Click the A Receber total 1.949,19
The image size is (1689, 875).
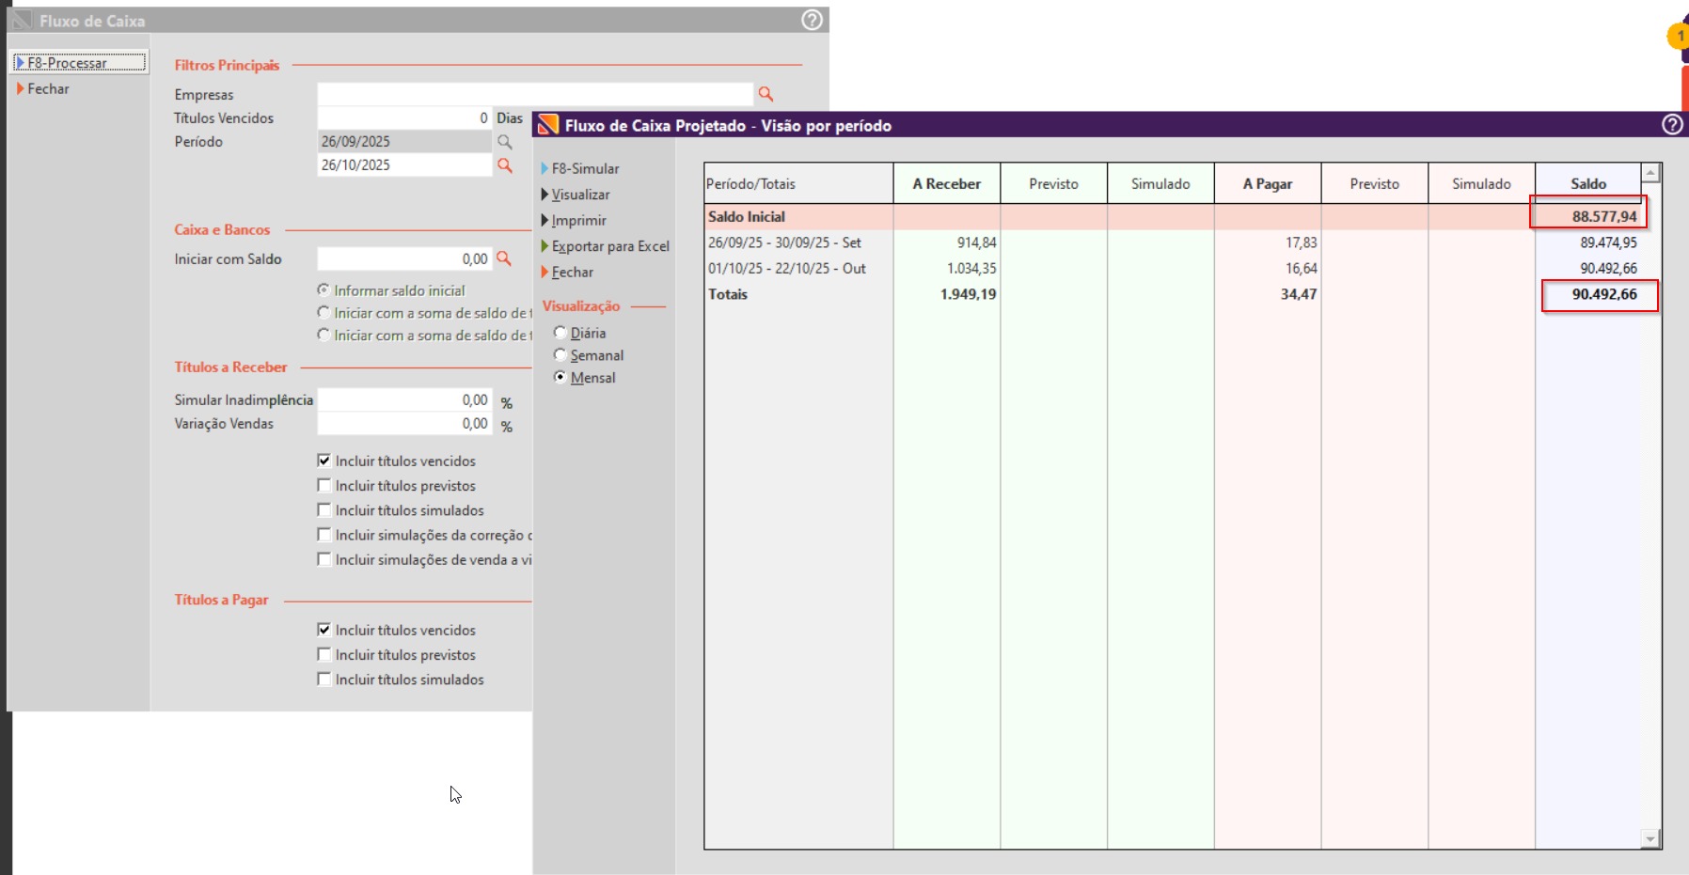(x=969, y=294)
